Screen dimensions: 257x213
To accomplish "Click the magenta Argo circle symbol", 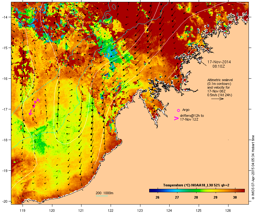I will pyautogui.click(x=179, y=110).
